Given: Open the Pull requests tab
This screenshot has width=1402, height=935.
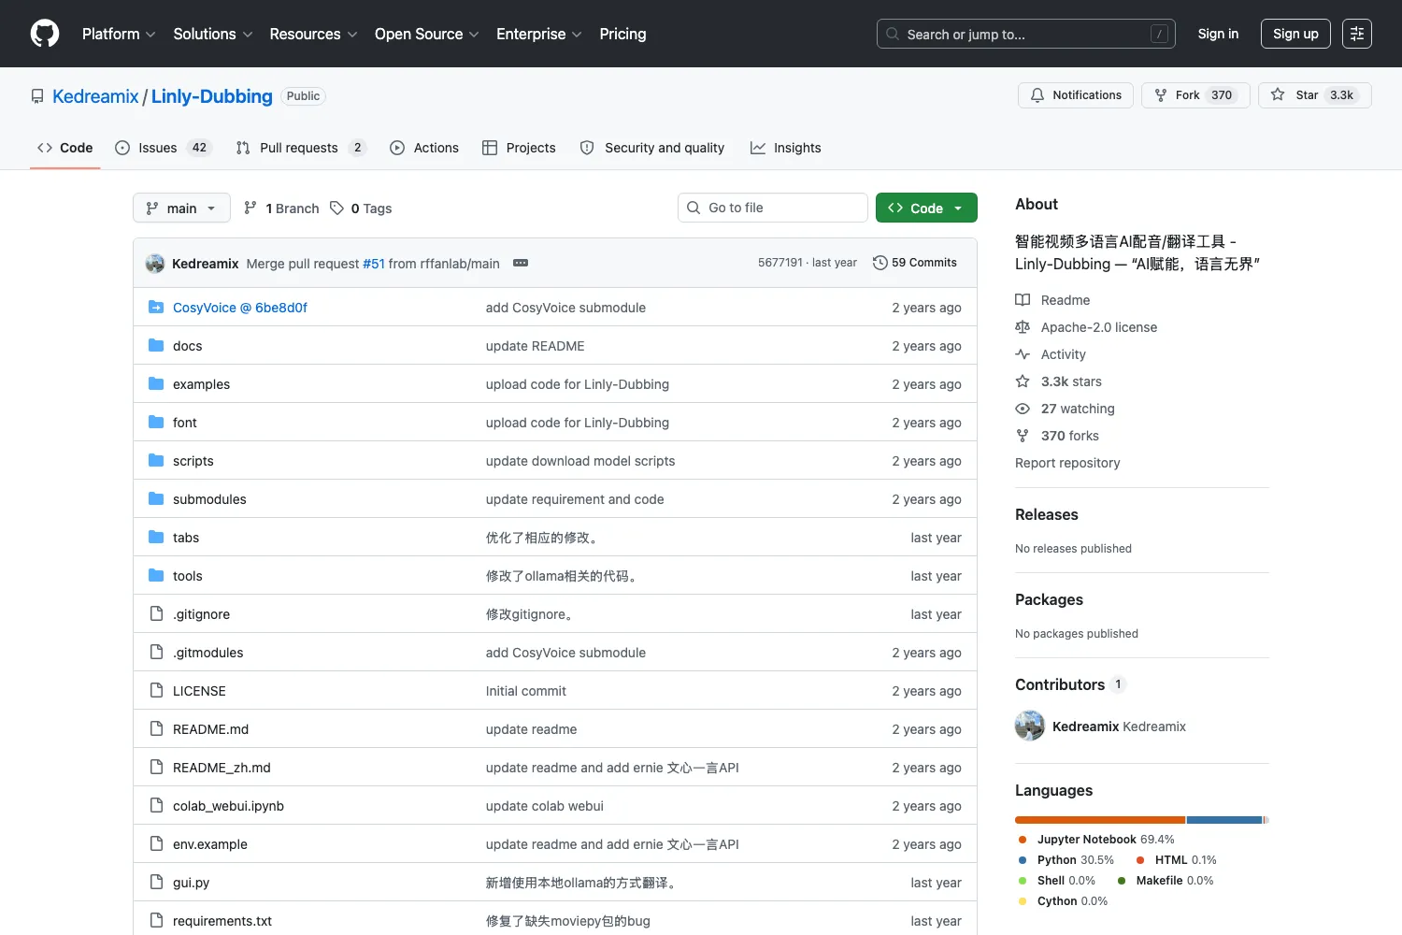Looking at the screenshot, I should [301, 148].
